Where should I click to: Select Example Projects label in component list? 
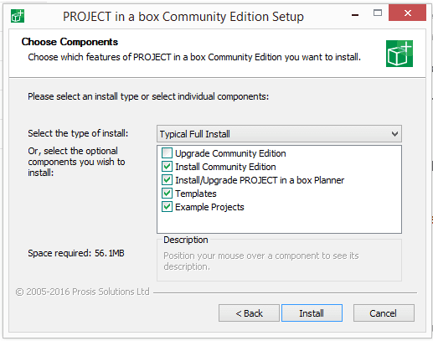(x=209, y=207)
